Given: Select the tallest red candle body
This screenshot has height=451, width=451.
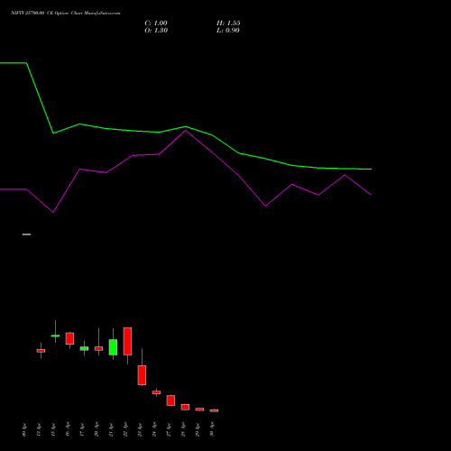Looking at the screenshot, I should 127,341.
